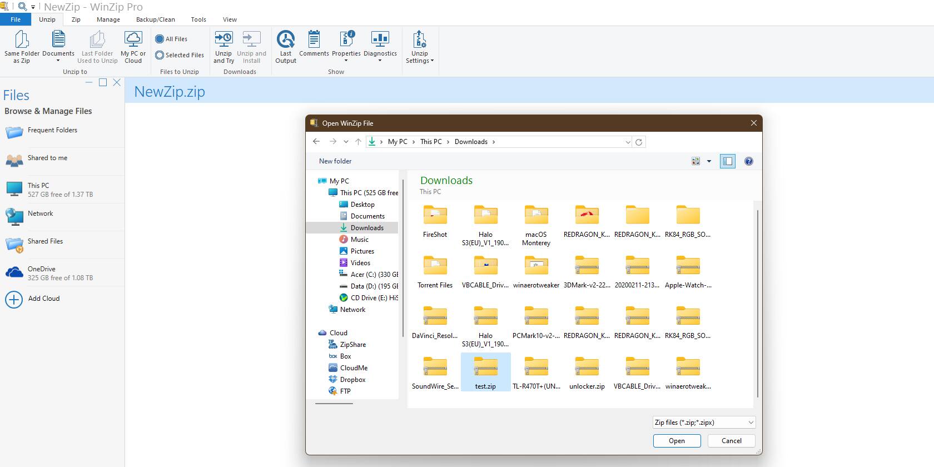Screen dimensions: 934x467
Task: Open the Zip files type dropdown
Action: point(704,423)
